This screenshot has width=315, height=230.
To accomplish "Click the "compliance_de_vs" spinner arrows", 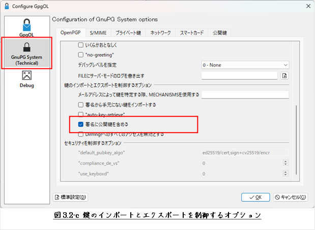I will [285, 163].
